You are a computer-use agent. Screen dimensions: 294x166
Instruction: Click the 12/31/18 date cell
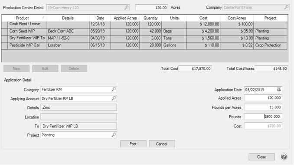pos(100,25)
